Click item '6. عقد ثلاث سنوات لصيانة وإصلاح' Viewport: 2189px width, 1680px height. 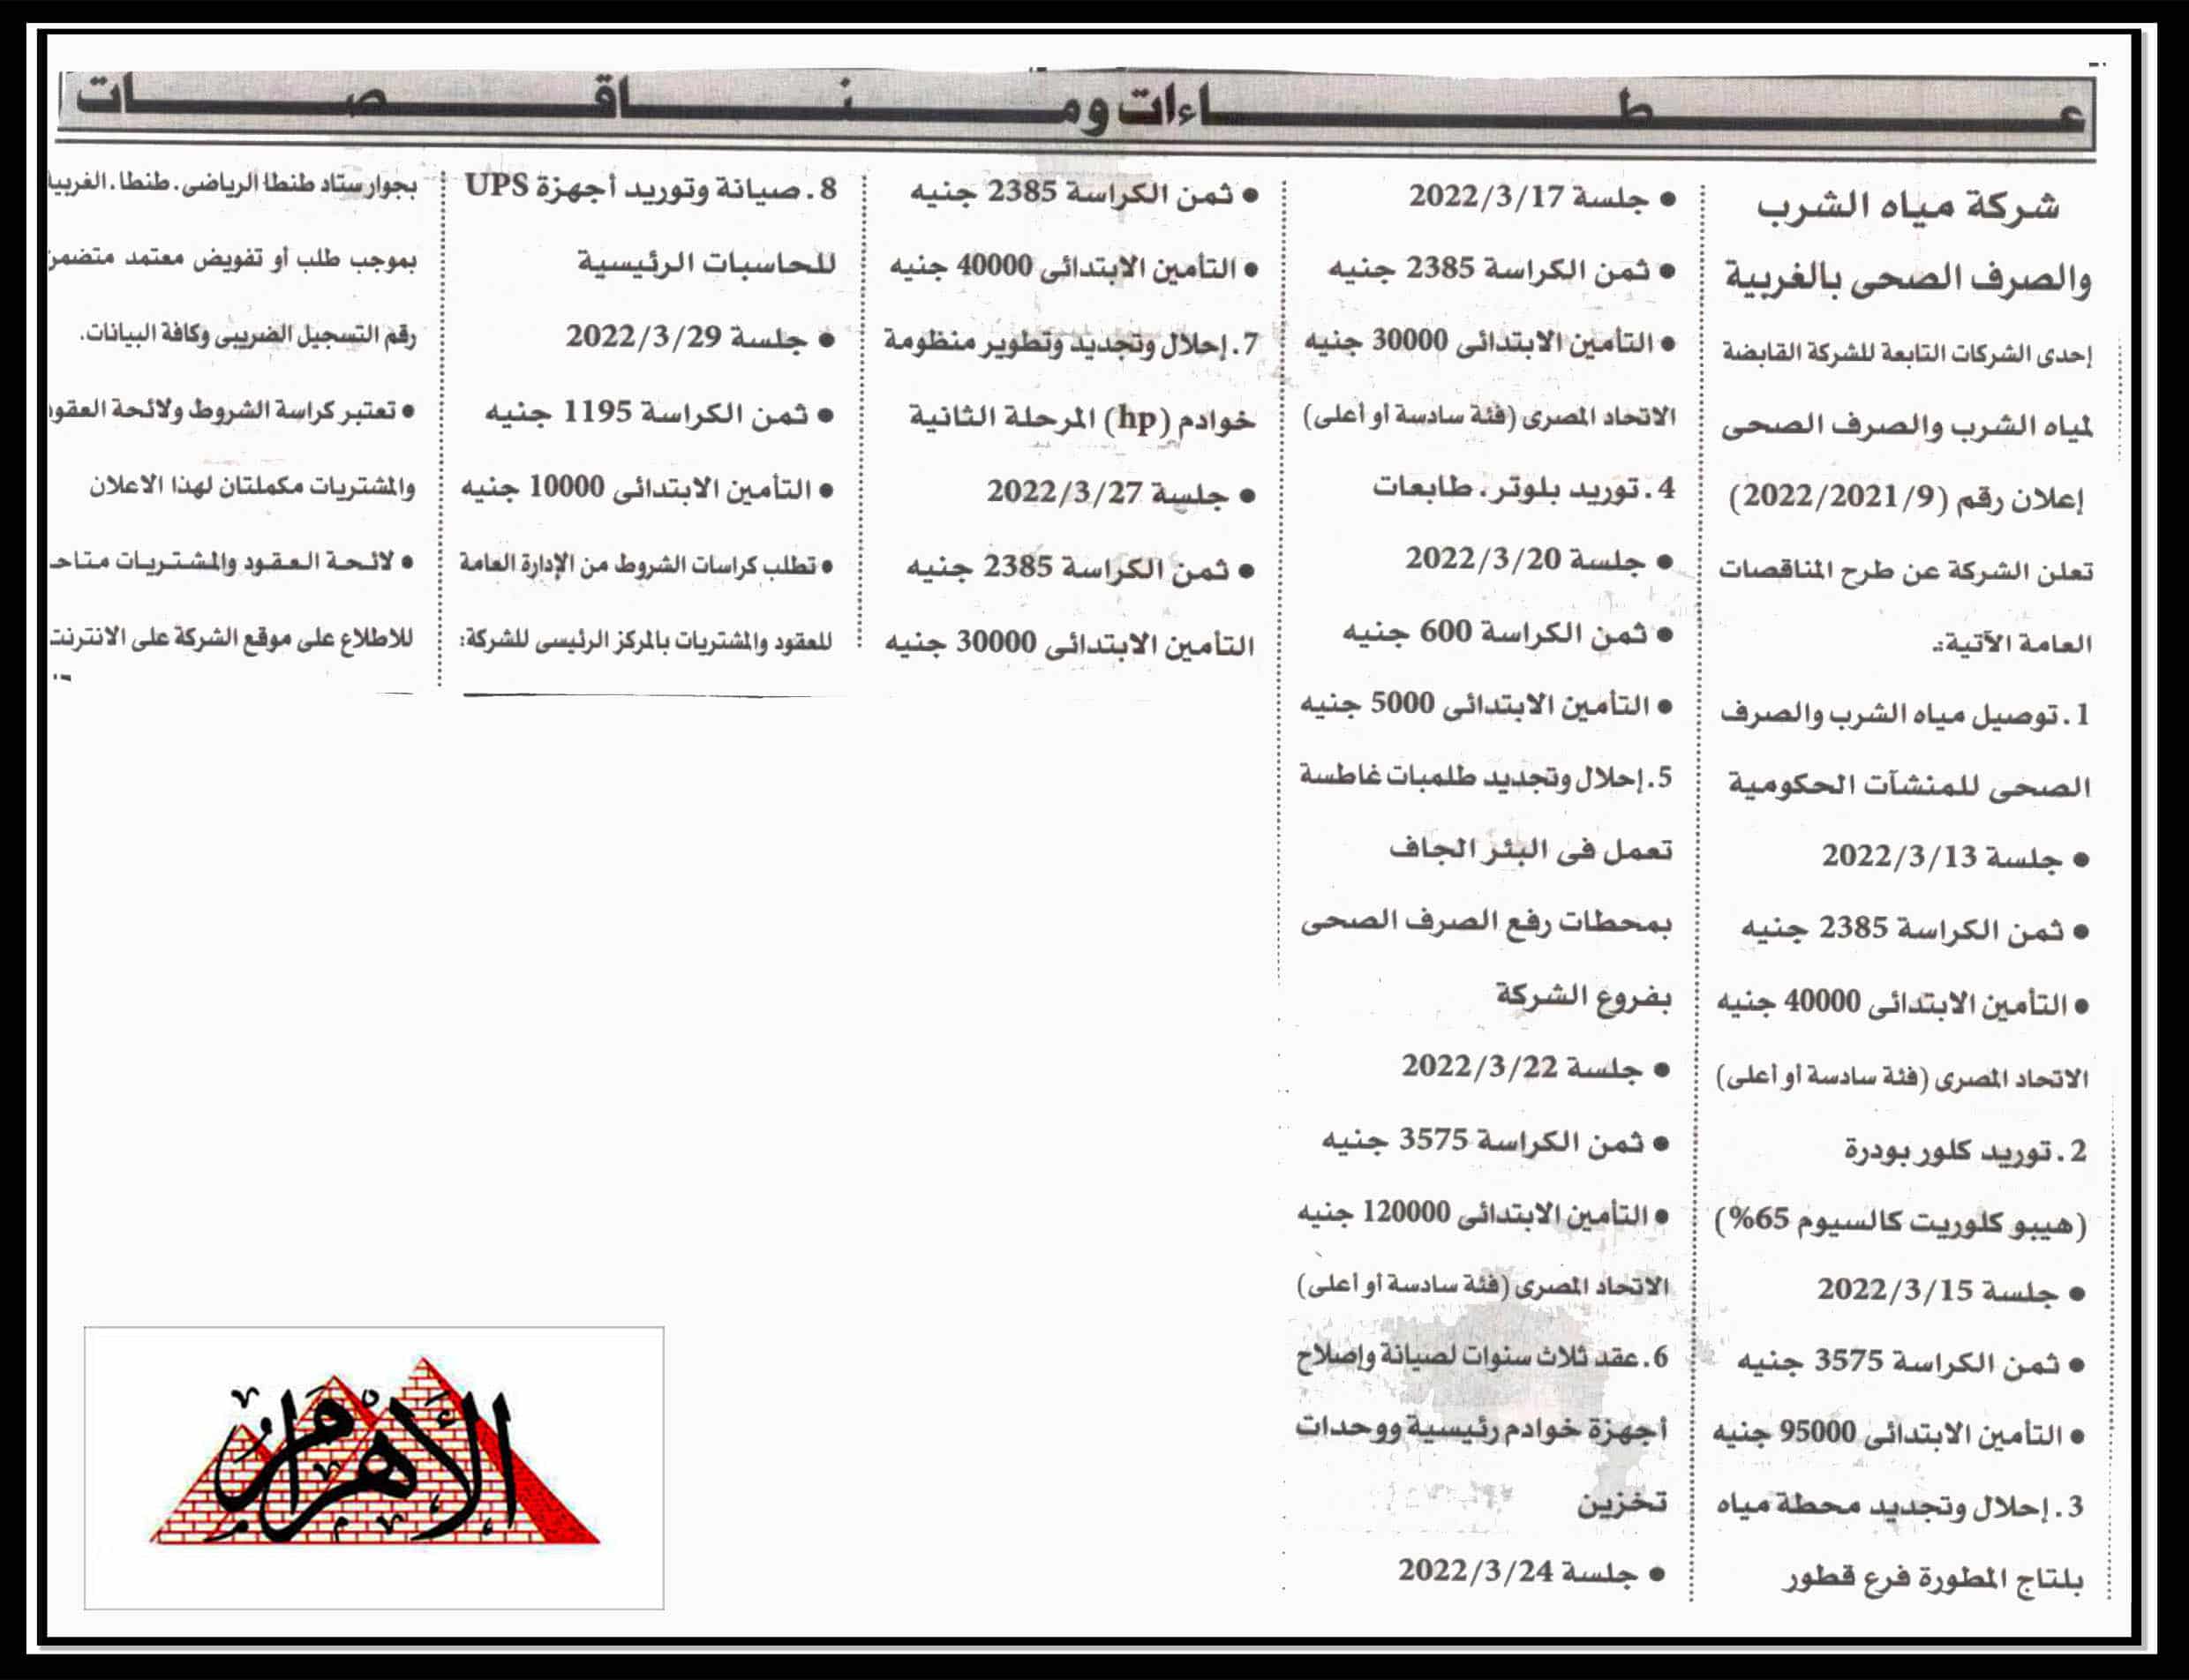1482,1357
